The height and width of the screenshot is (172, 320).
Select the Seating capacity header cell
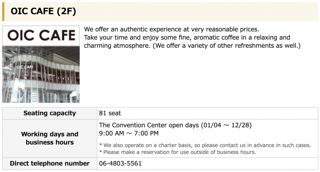pyautogui.click(x=50, y=113)
